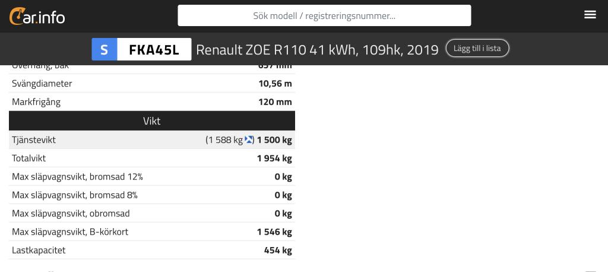Click the 1 500 kg Tjänstevikt value
Viewport: 608px width, 272px height.
tap(274, 140)
